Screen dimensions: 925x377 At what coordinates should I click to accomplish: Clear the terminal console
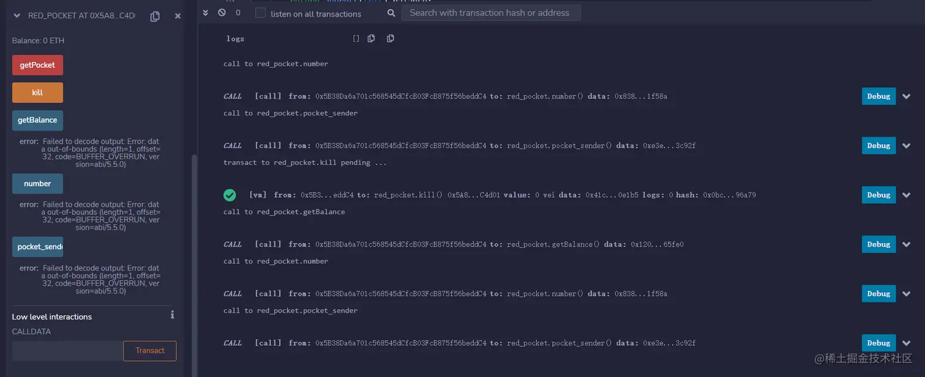(x=221, y=12)
